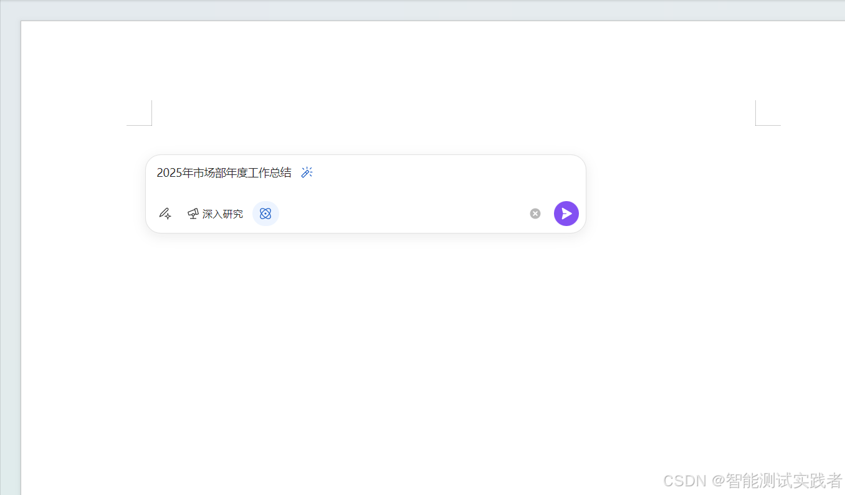The height and width of the screenshot is (495, 845).
Task: Click the AI assistant prompt card
Action: coord(366,193)
